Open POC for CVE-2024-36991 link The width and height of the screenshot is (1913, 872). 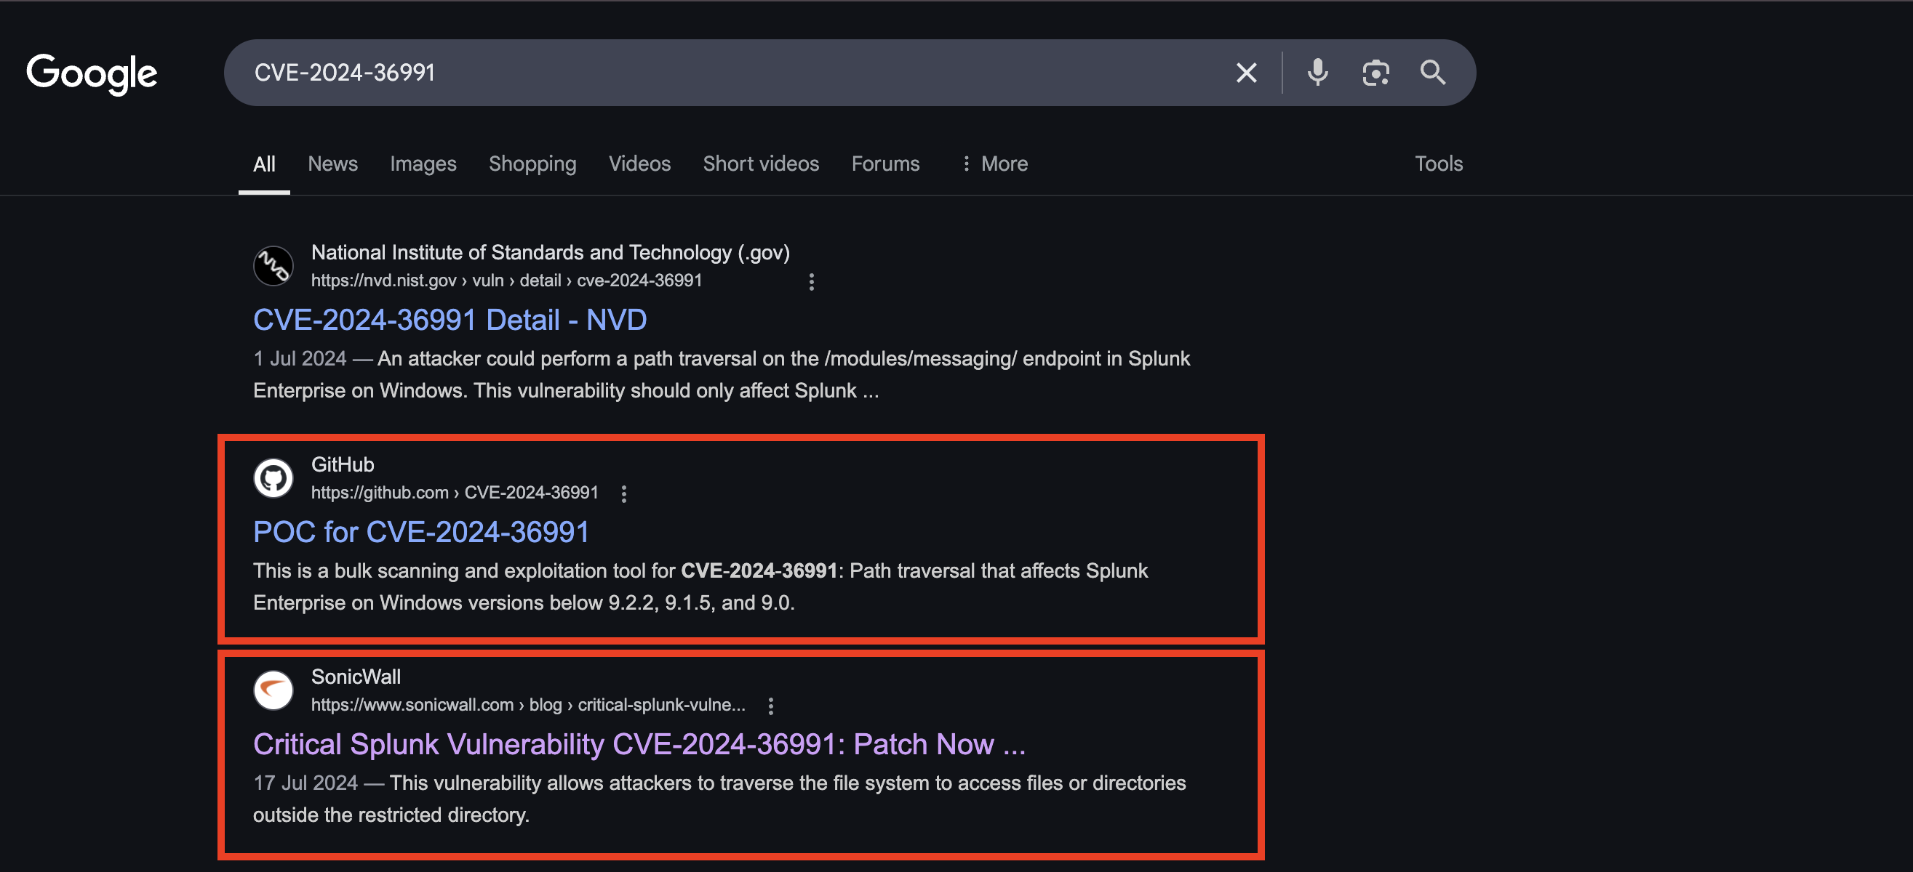click(x=420, y=532)
